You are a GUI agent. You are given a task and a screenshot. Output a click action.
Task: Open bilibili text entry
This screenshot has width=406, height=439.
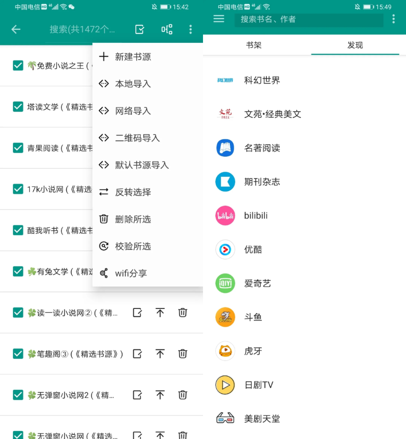pyautogui.click(x=256, y=216)
